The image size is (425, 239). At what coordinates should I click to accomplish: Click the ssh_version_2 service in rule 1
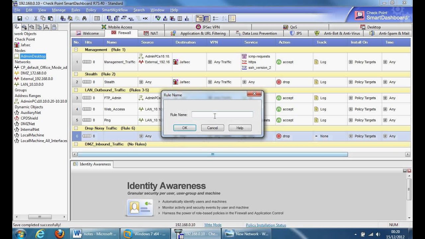(x=259, y=68)
